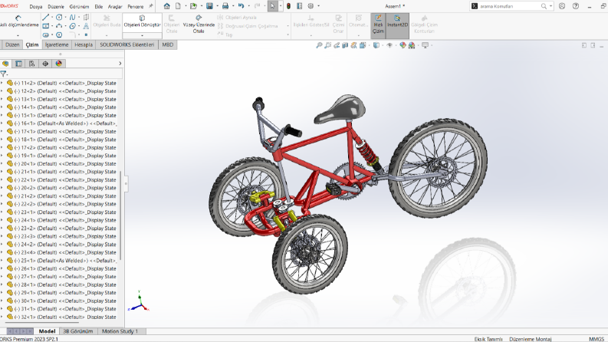Click the Section View icon
608x342 pixels.
pyautogui.click(x=345, y=45)
